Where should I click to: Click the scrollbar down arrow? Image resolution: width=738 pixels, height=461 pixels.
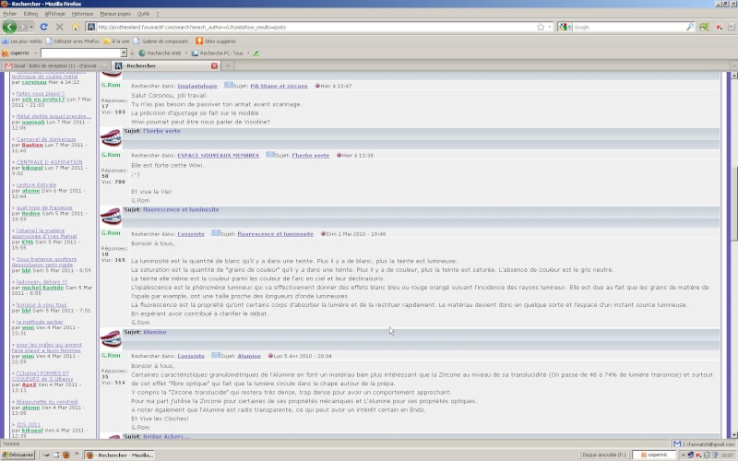click(x=733, y=434)
